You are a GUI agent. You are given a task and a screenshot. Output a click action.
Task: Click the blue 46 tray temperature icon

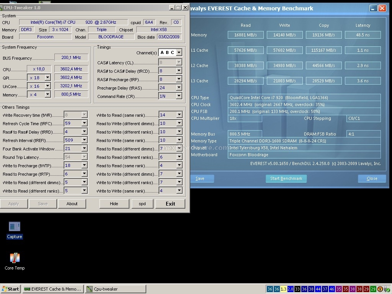point(332,289)
